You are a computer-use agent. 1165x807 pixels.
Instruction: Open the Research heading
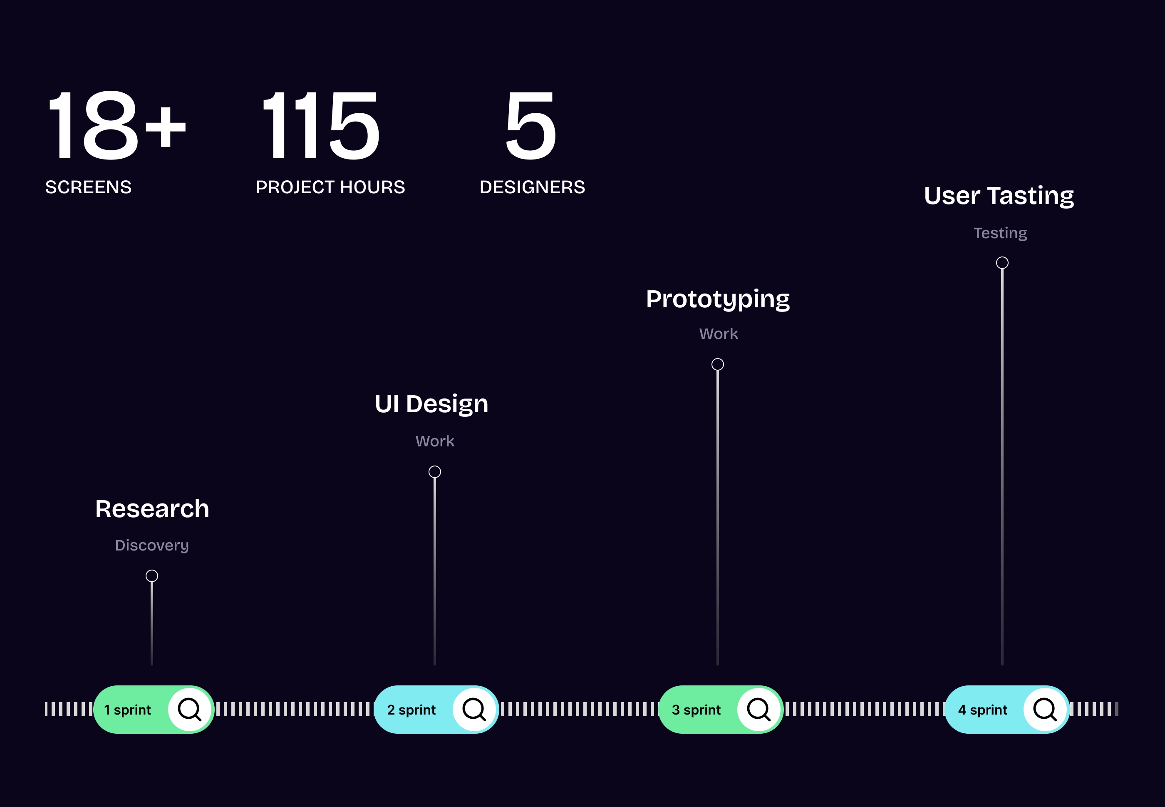(x=152, y=509)
